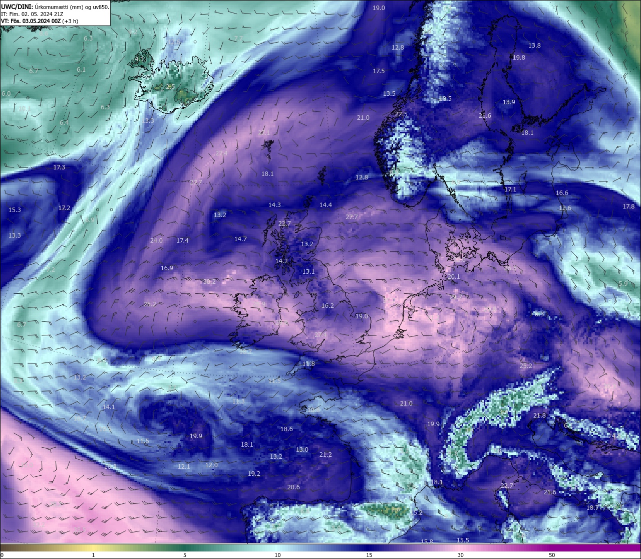The width and height of the screenshot is (641, 559).
Task: Click the value label '29.7' on the map
Action: point(456,297)
